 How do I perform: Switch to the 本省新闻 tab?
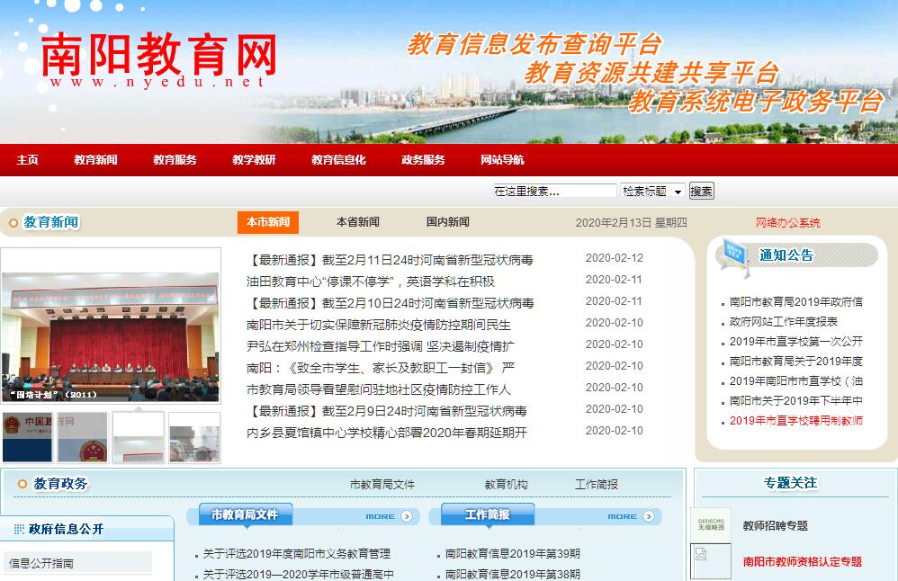click(x=358, y=222)
